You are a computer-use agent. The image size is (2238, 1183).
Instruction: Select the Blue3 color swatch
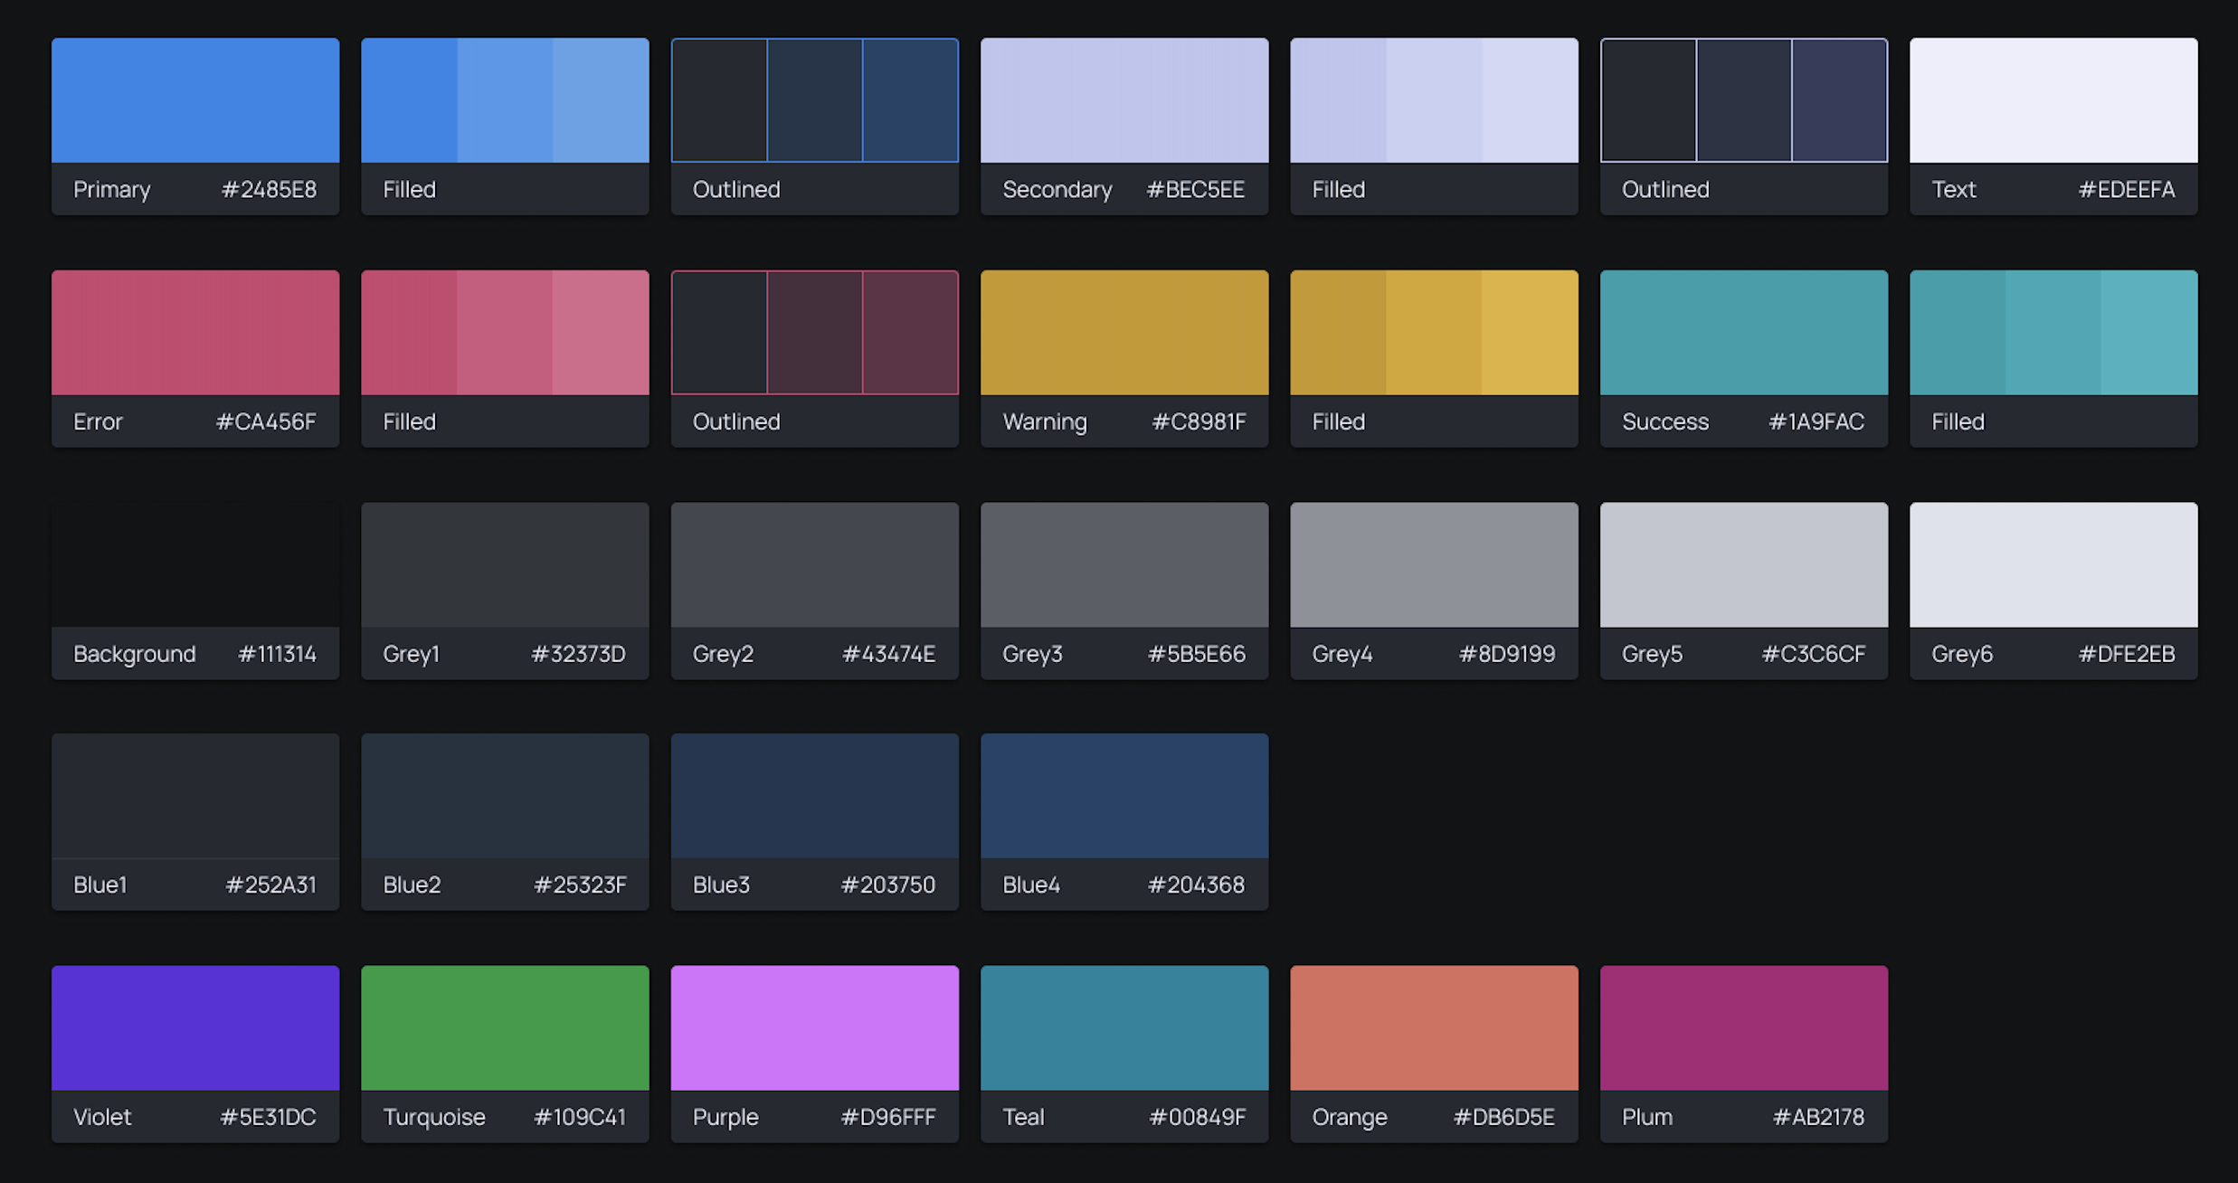point(815,796)
